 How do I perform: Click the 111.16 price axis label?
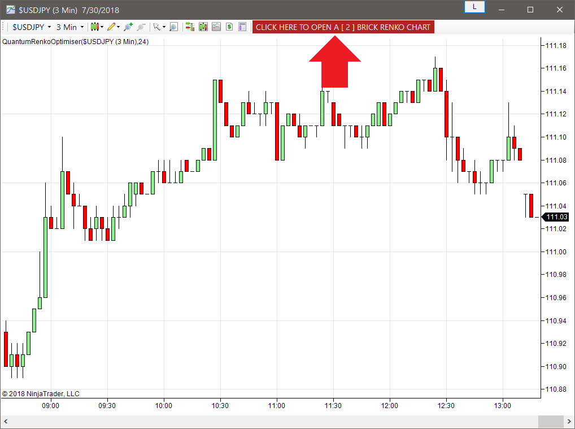coord(556,68)
